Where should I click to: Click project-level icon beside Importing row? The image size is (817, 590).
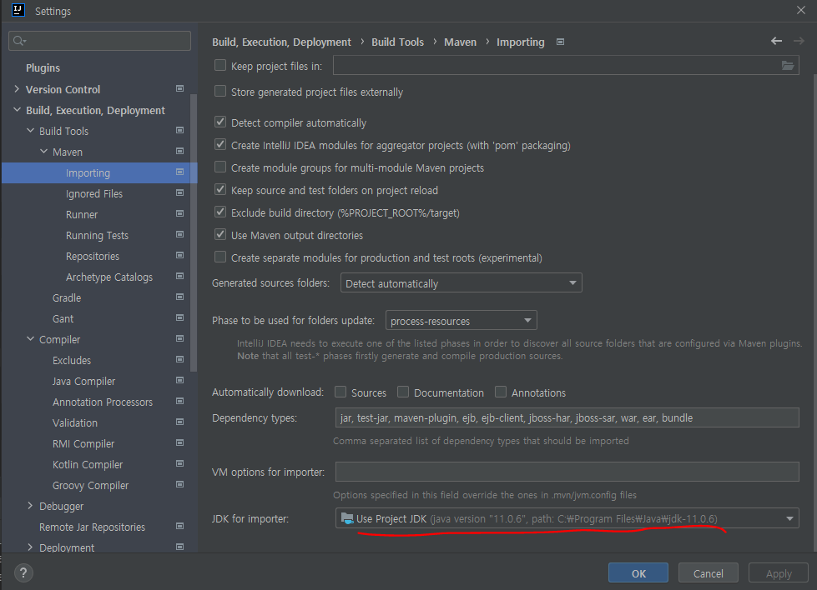click(x=179, y=172)
